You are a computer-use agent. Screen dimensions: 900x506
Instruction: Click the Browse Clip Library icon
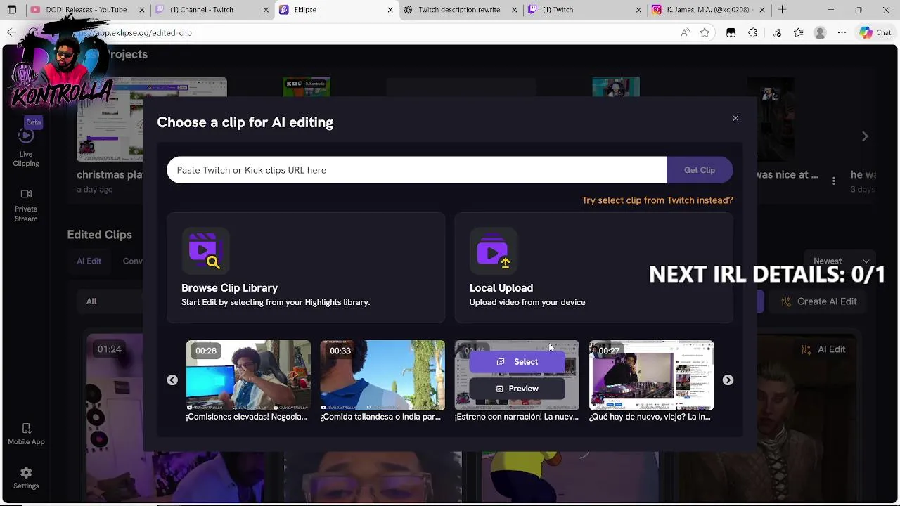click(205, 251)
